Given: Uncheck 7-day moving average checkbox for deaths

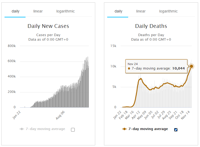Looking at the screenshot, I should tap(176, 130).
